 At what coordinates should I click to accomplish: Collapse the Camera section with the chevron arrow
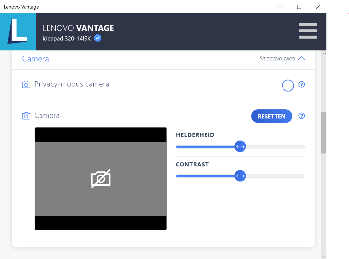pyautogui.click(x=301, y=58)
